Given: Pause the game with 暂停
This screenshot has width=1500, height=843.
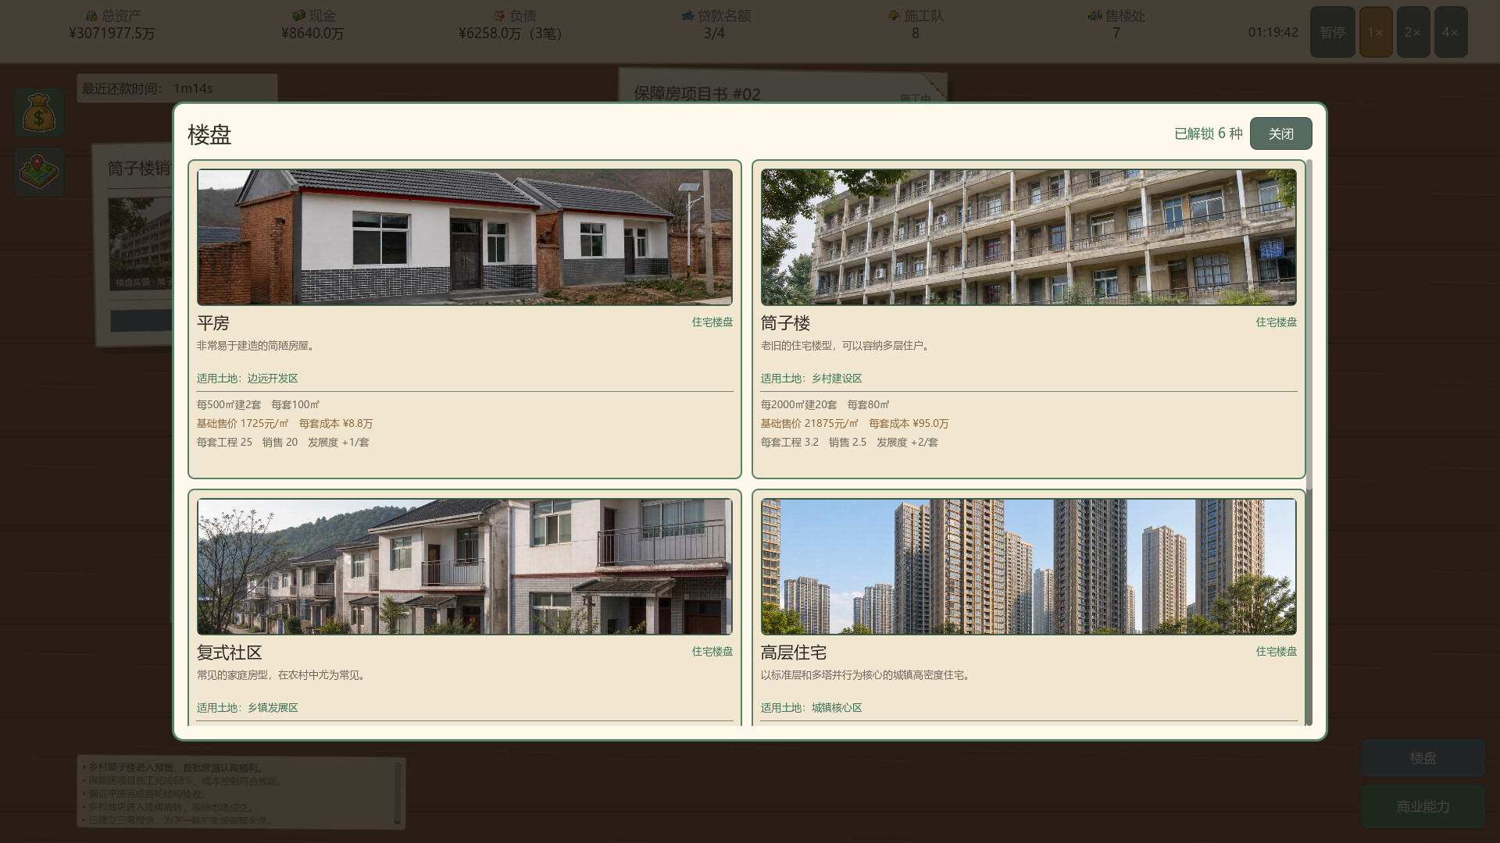Looking at the screenshot, I should (x=1332, y=32).
